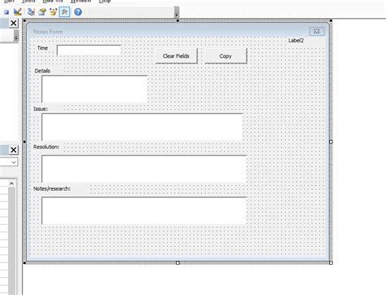Click the form's bottom-middle sizing handle
Viewport: 386px width, 295px height.
click(x=178, y=262)
